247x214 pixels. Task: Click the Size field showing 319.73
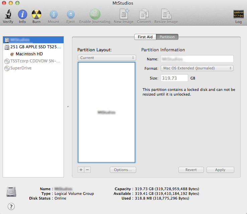click(x=174, y=78)
